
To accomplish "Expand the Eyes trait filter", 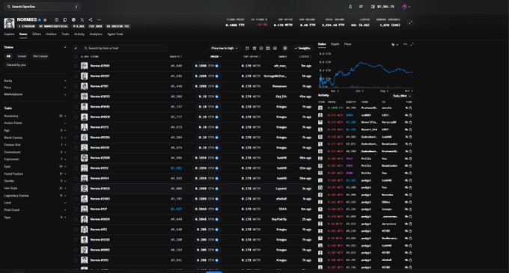I will [x=34, y=166].
